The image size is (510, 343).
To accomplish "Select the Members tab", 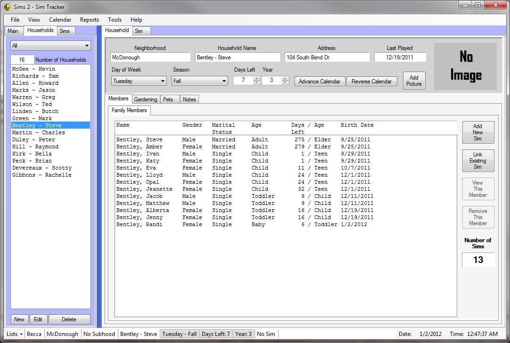I will click(x=118, y=98).
